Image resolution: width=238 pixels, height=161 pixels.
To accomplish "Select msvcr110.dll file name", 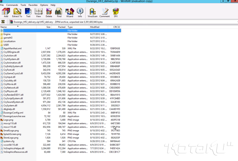I will pyautogui.click(x=10, y=127).
